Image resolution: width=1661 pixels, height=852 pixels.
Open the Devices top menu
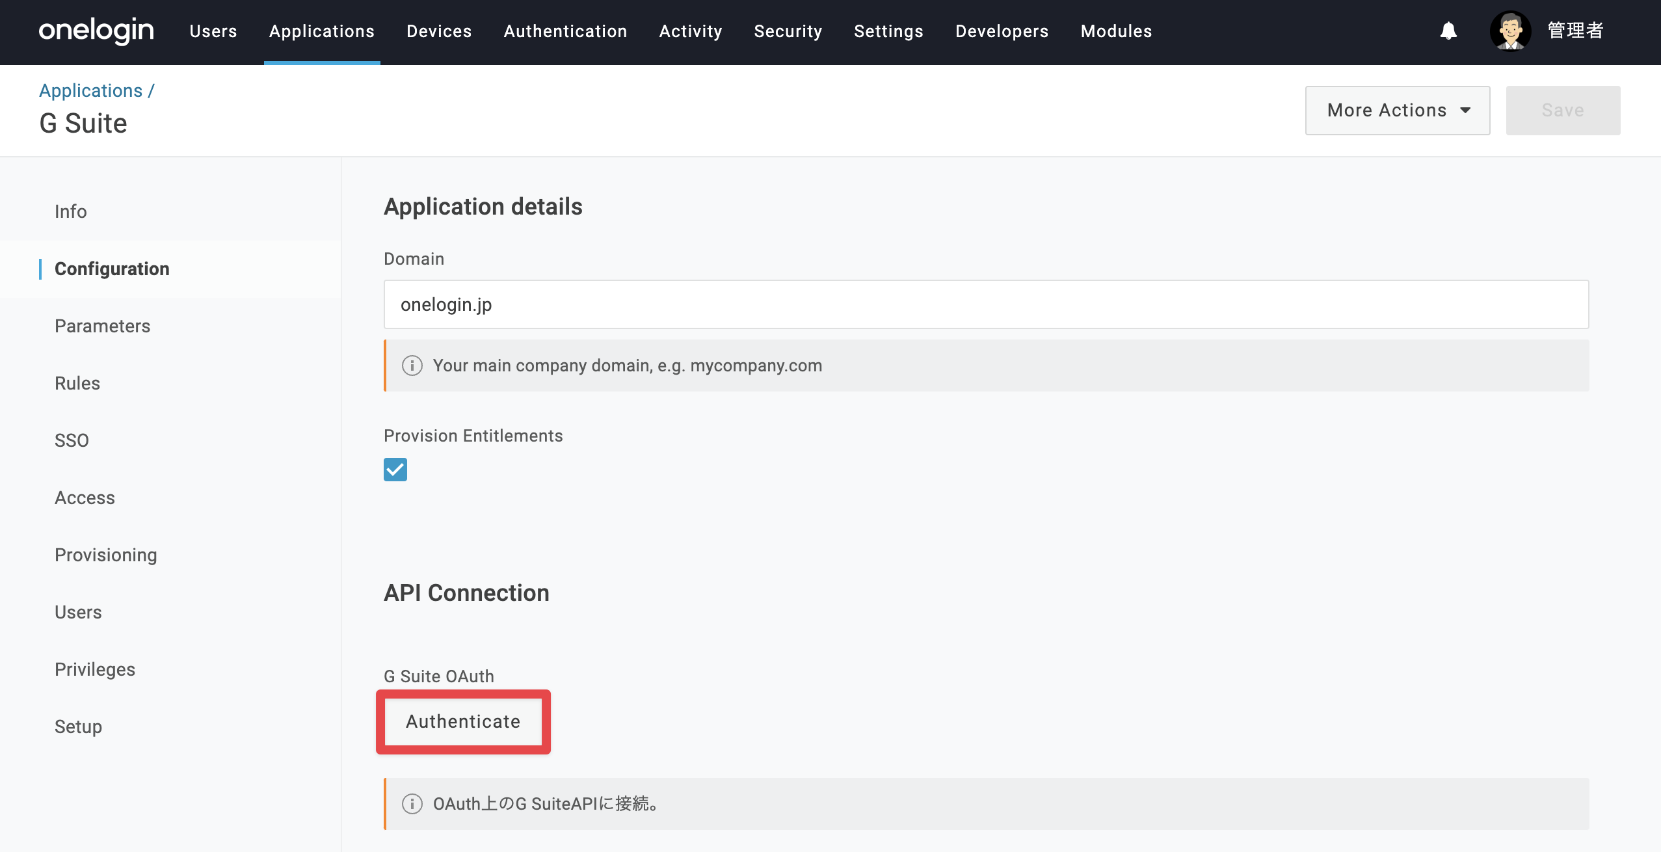coord(439,31)
